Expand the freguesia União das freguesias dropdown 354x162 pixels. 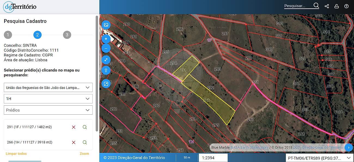(48, 88)
